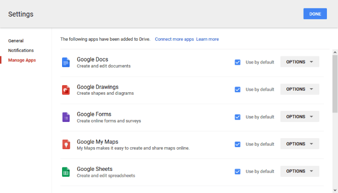Click the Google My Maps pin icon
338x193 pixels.
tap(66, 144)
